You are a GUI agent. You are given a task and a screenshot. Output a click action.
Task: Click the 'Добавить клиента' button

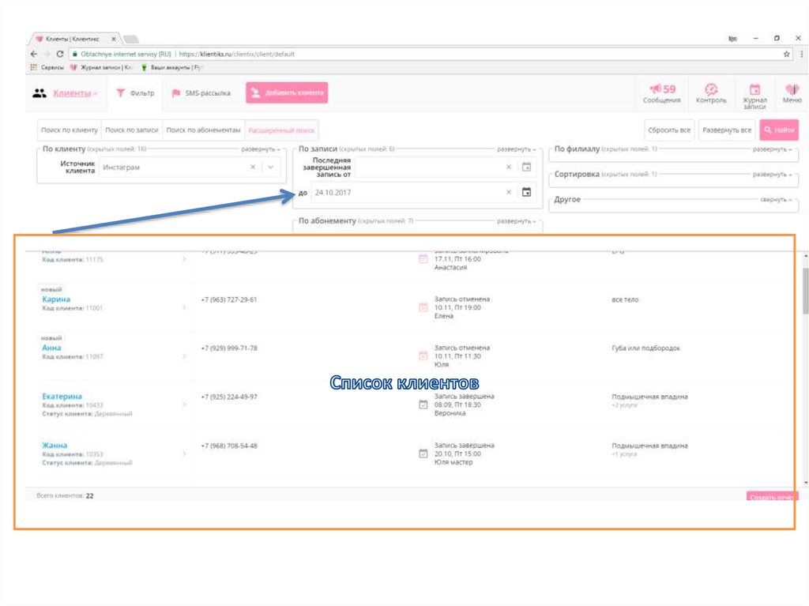tap(287, 93)
